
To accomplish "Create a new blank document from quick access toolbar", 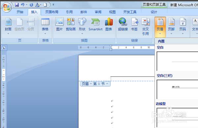I will point(45,5).
